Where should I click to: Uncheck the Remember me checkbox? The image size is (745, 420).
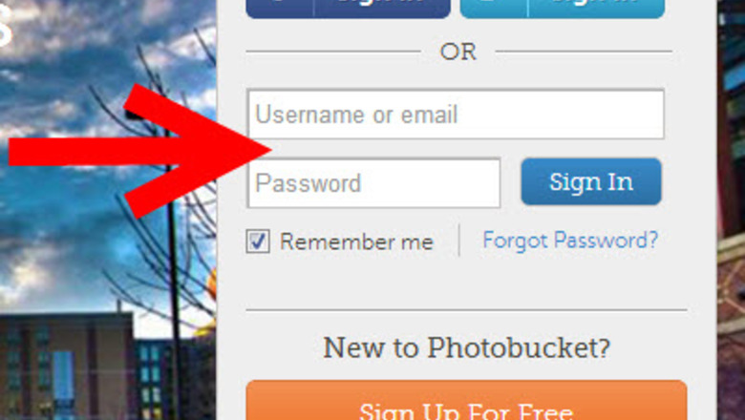coord(258,241)
